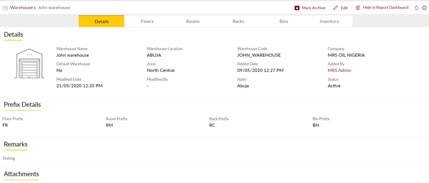
Task: Click the archive box icon
Action: [297, 8]
